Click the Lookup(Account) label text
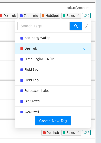The width and height of the screenshot is (101, 143). click(x=78, y=8)
